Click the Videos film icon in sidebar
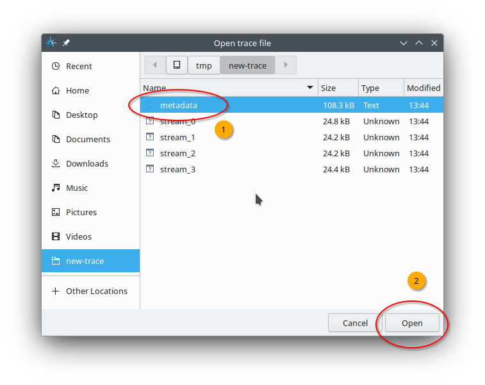The image size is (485, 385). point(55,236)
